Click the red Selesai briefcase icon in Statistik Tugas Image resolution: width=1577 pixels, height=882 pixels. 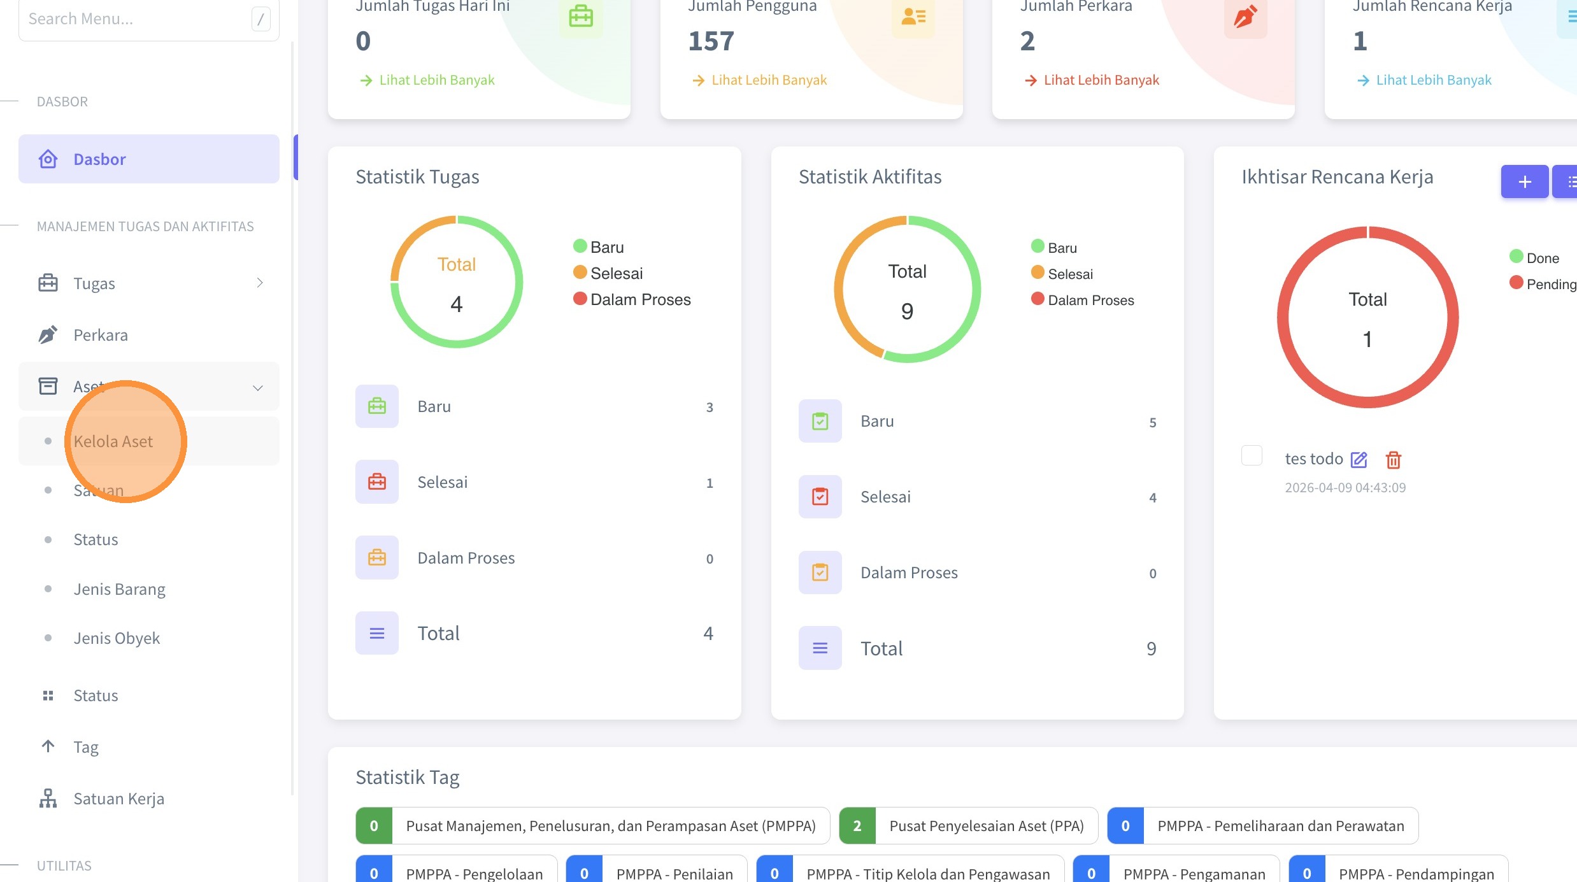[x=377, y=482]
